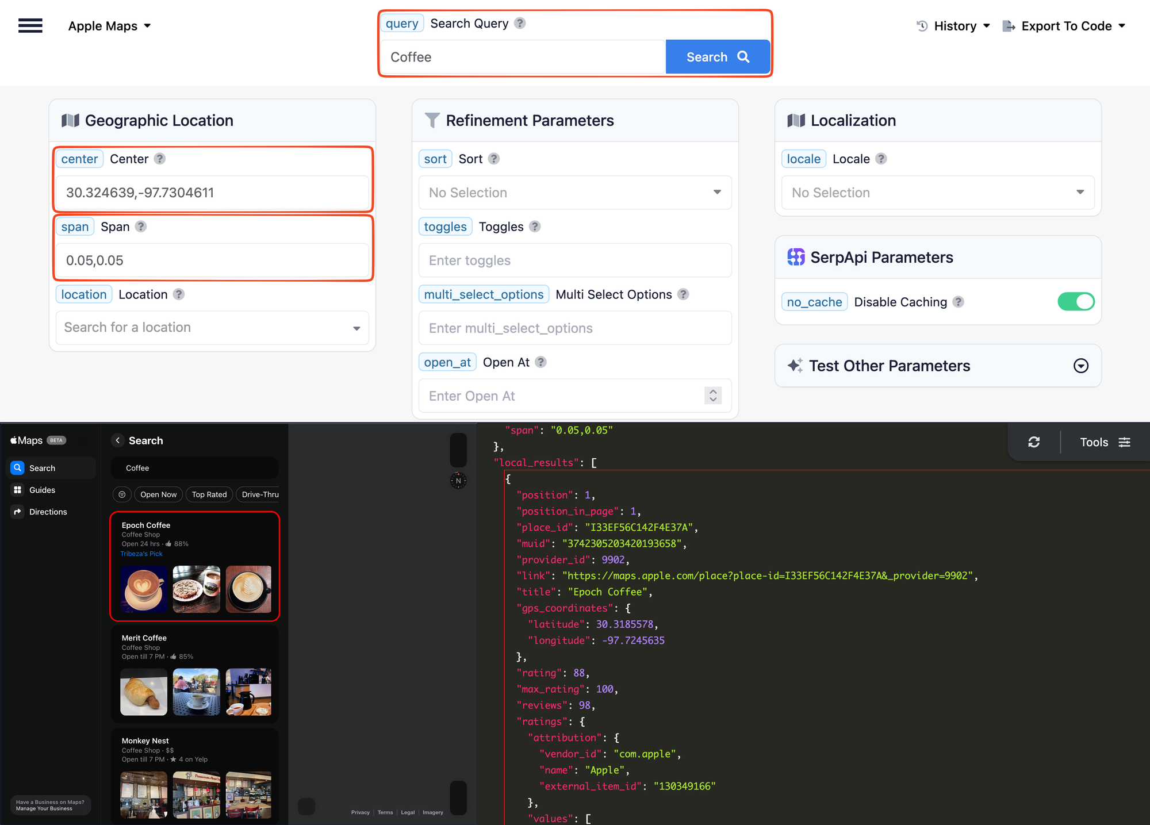Click the Tribeza's Pick link
The image size is (1150, 825).
(x=141, y=554)
